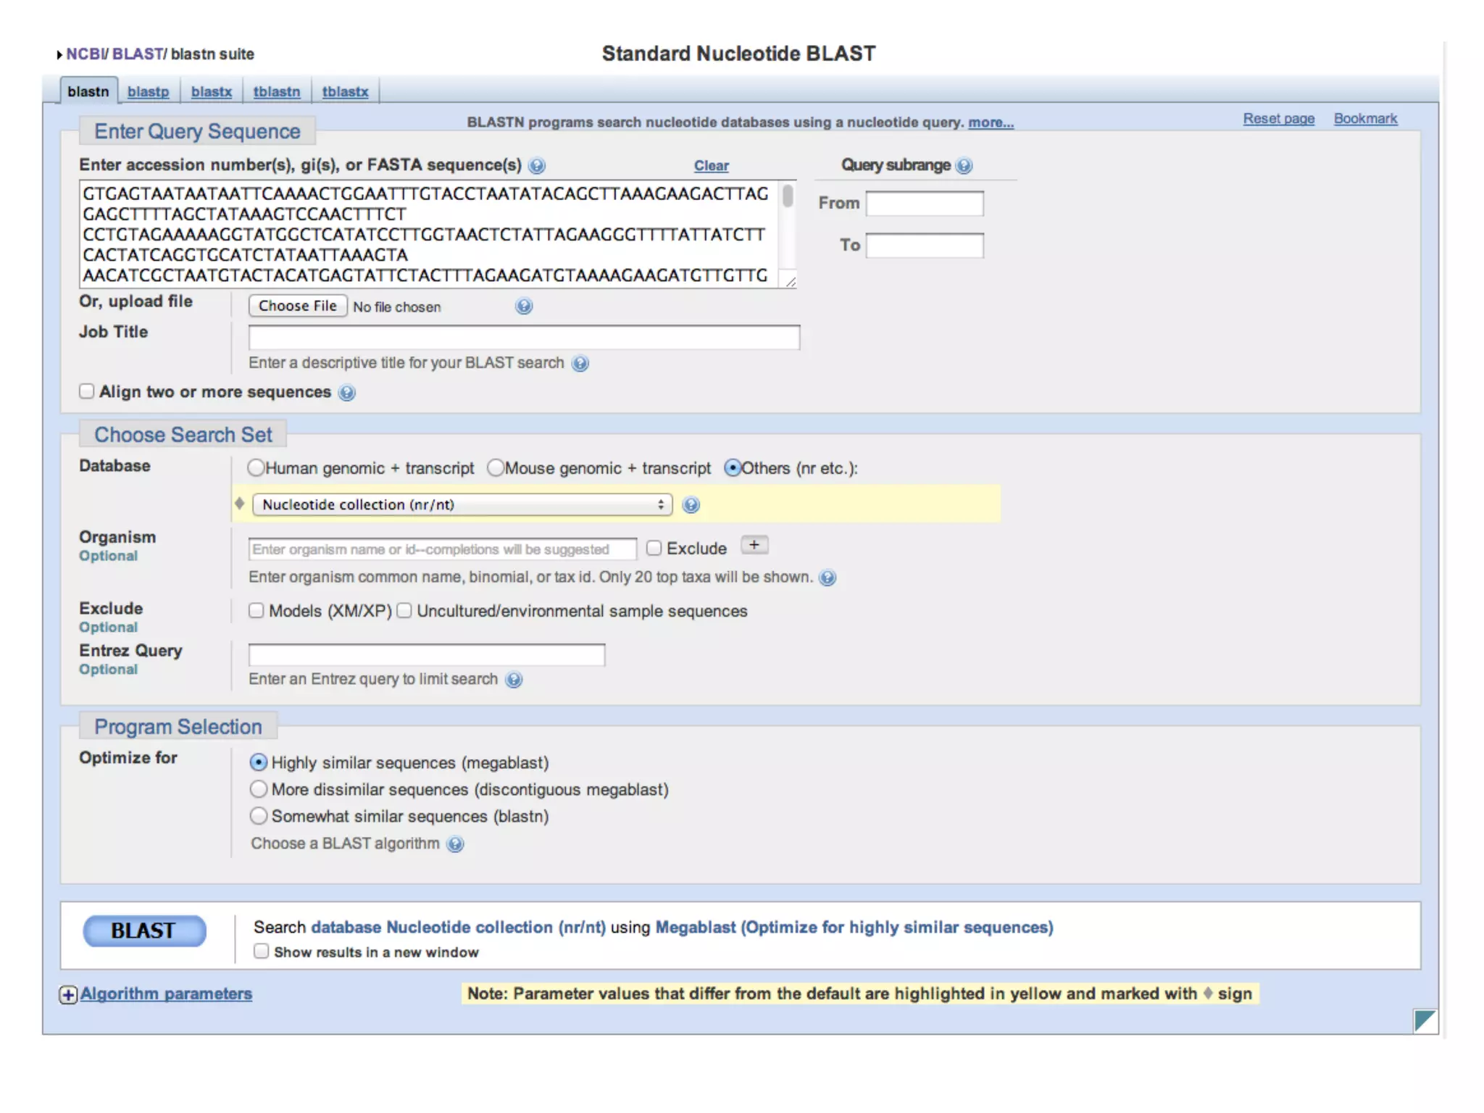Select Human genomic + transcript database

pyautogui.click(x=256, y=468)
